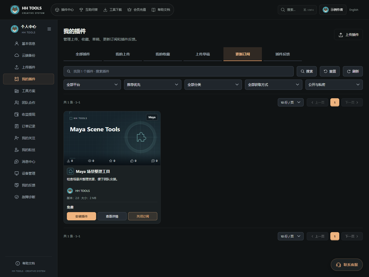Screen dimensions: 369x277
Task: Open 故障诊断 troubleshooting page
Action: (28, 197)
